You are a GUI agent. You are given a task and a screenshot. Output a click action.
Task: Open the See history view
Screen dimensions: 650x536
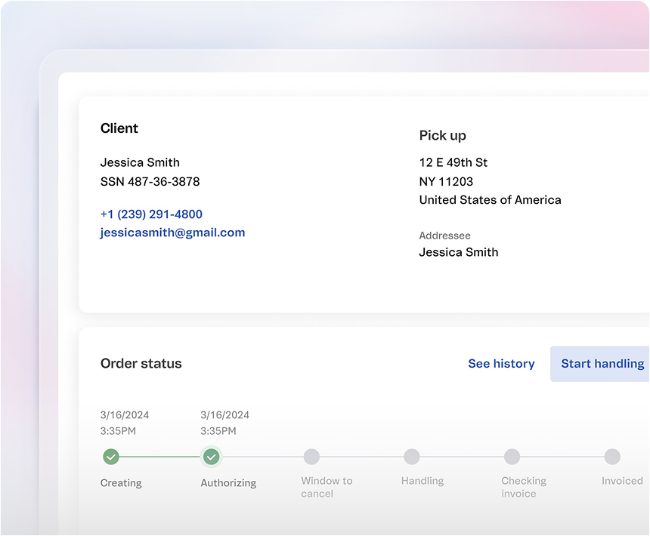[x=501, y=364]
